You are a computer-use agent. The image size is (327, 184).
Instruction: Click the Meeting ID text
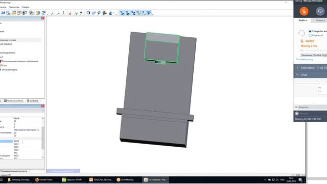[308, 119]
